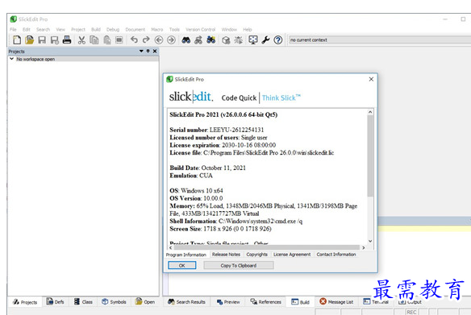Click the about dialog horizontal scroll right arrow
The width and height of the screenshot is (471, 315).
point(364,247)
